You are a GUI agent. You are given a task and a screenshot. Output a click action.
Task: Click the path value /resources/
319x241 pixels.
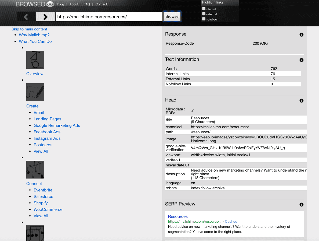click(x=201, y=132)
